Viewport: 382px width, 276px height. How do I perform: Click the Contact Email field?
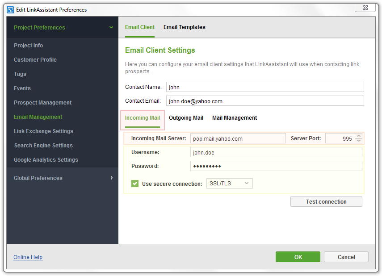[x=265, y=101]
